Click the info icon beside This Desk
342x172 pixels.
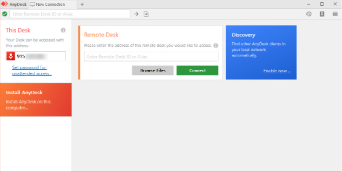pos(63,30)
